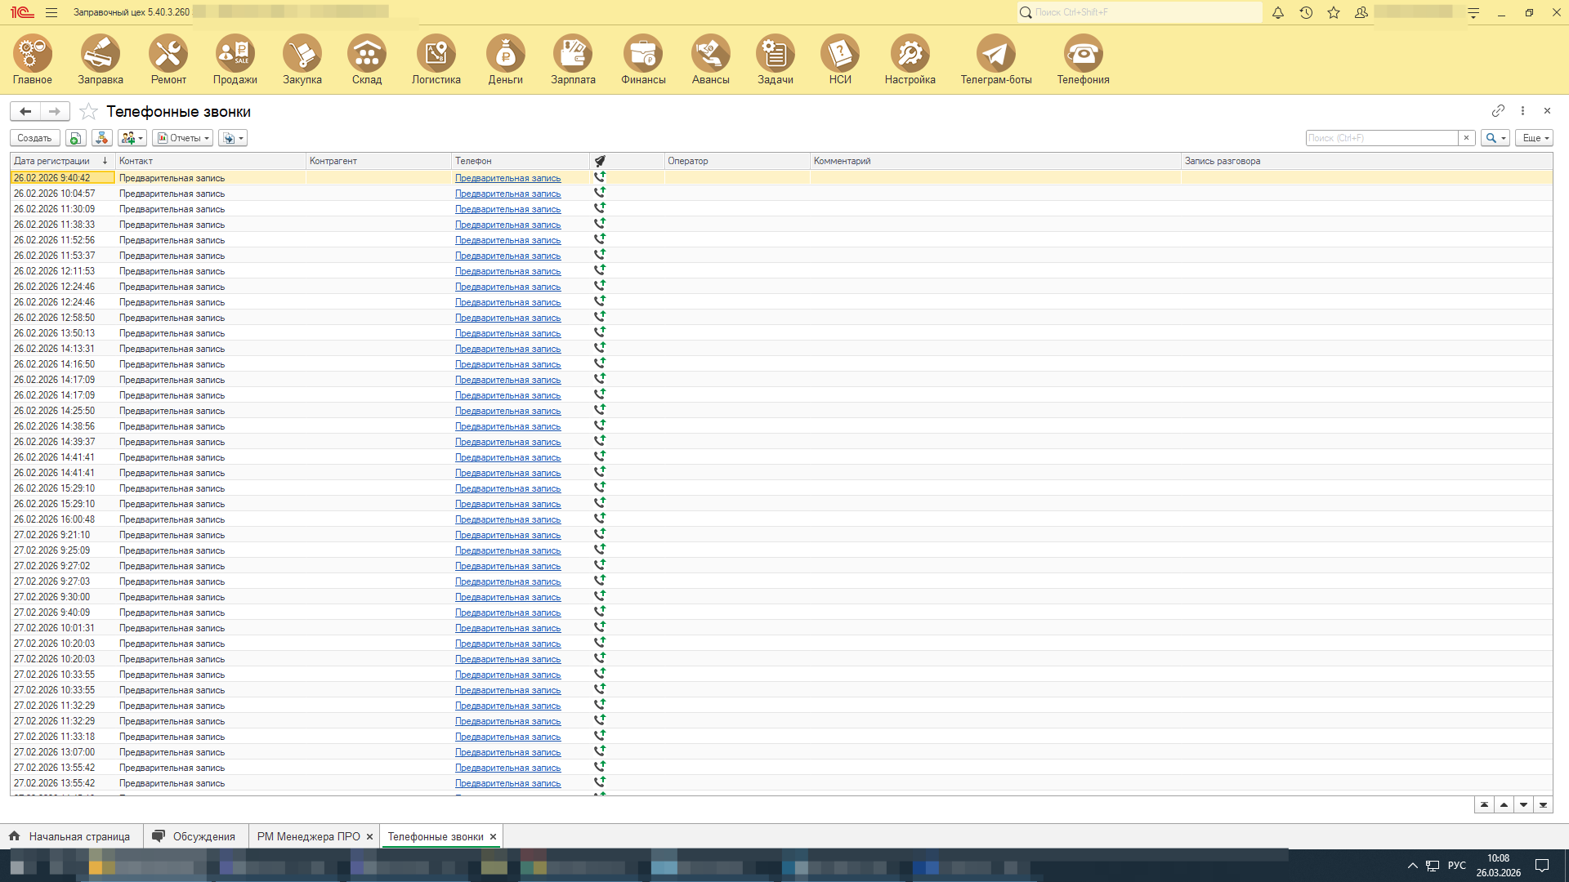The width and height of the screenshot is (1569, 882).
Task: Open the search magnifier dropdown
Action: [1495, 138]
